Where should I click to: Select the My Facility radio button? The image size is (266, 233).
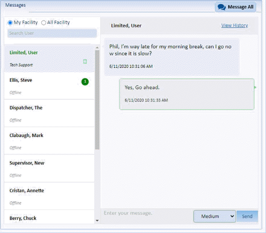[x=10, y=23]
